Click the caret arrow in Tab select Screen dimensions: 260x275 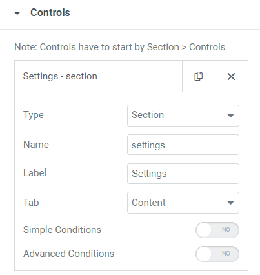click(x=230, y=203)
